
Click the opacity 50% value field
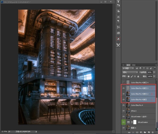(150, 72)
